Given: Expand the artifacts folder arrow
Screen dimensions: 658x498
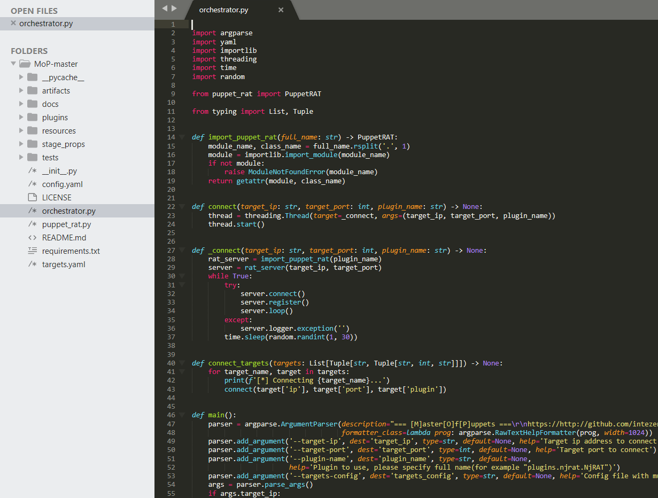Looking at the screenshot, I should (x=21, y=91).
